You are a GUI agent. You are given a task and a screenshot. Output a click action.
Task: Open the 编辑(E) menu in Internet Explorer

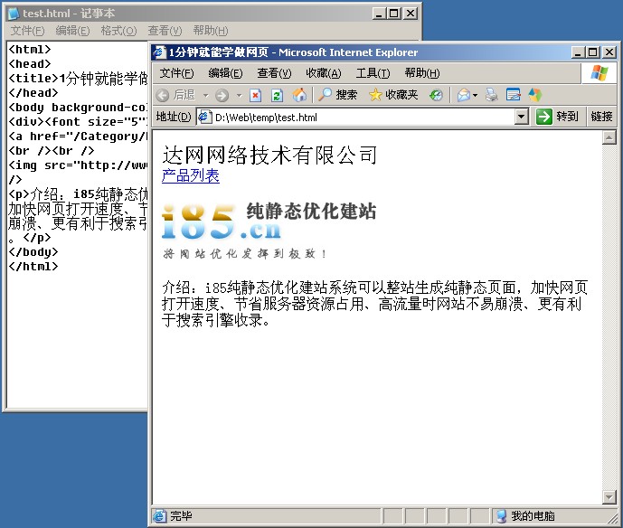225,73
